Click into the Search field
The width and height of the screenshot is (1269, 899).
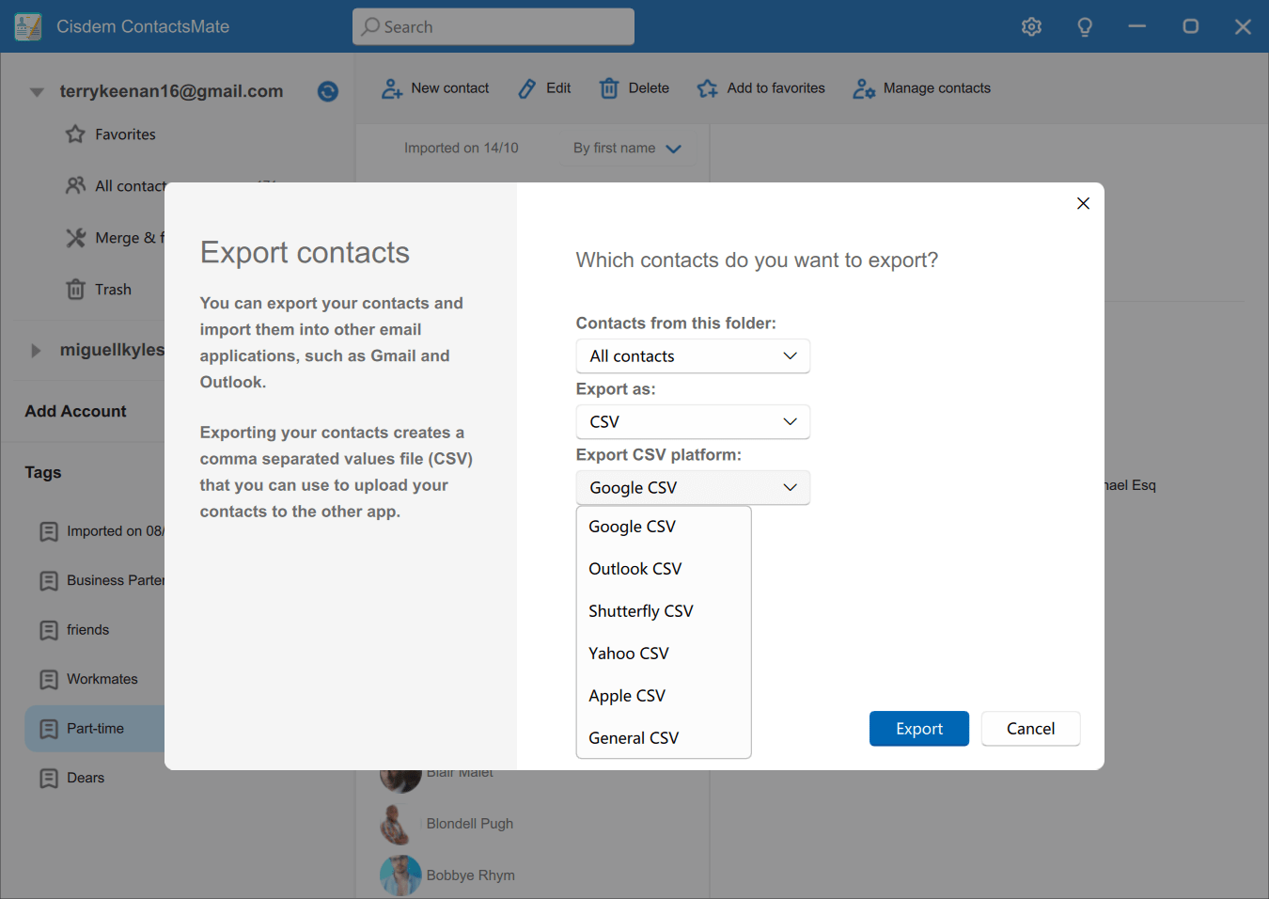point(493,27)
